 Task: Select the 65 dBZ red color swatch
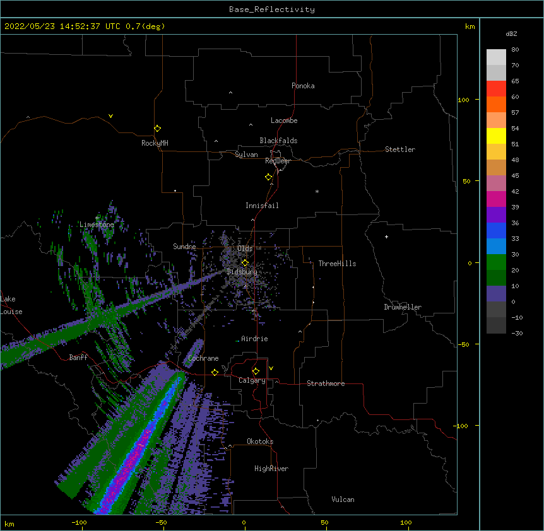pyautogui.click(x=496, y=89)
